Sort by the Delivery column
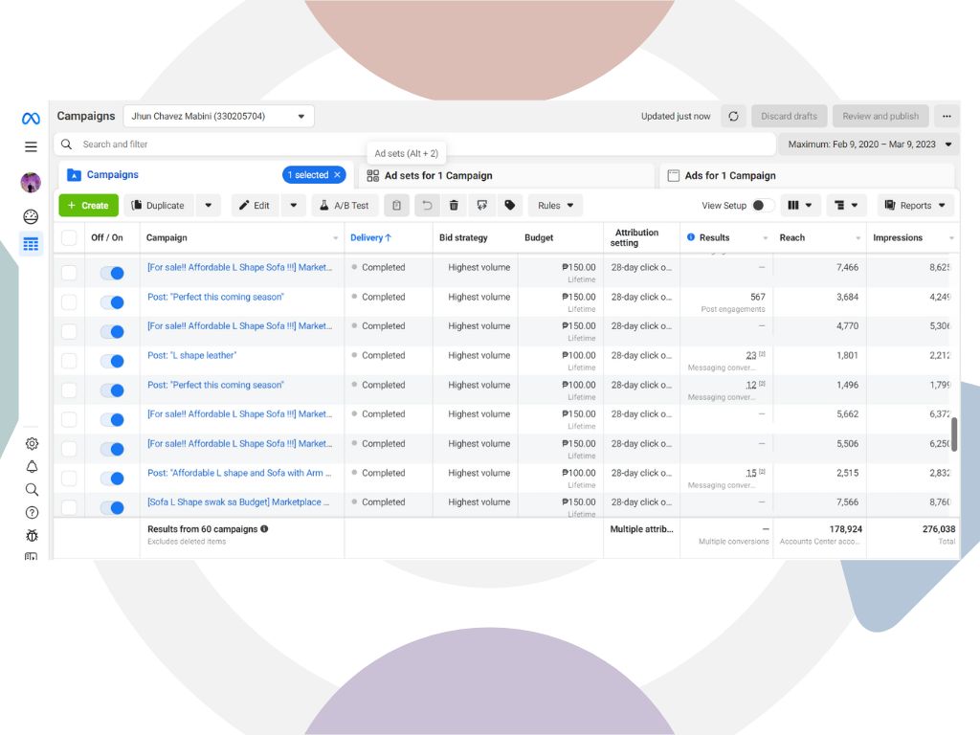The width and height of the screenshot is (980, 735). click(370, 237)
